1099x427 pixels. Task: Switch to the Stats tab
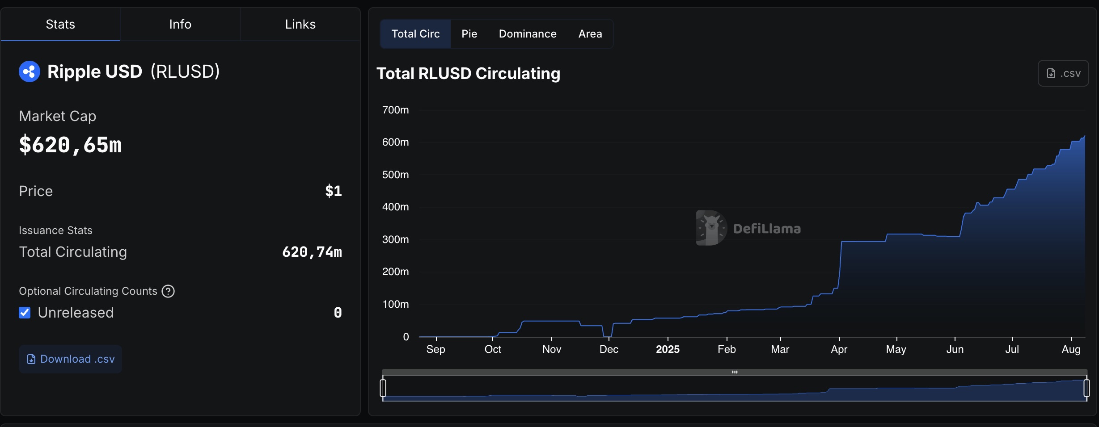(60, 24)
